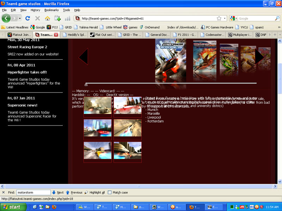Open the address bar history dropdown
Screen dimensions: 282x211
point(225,18)
